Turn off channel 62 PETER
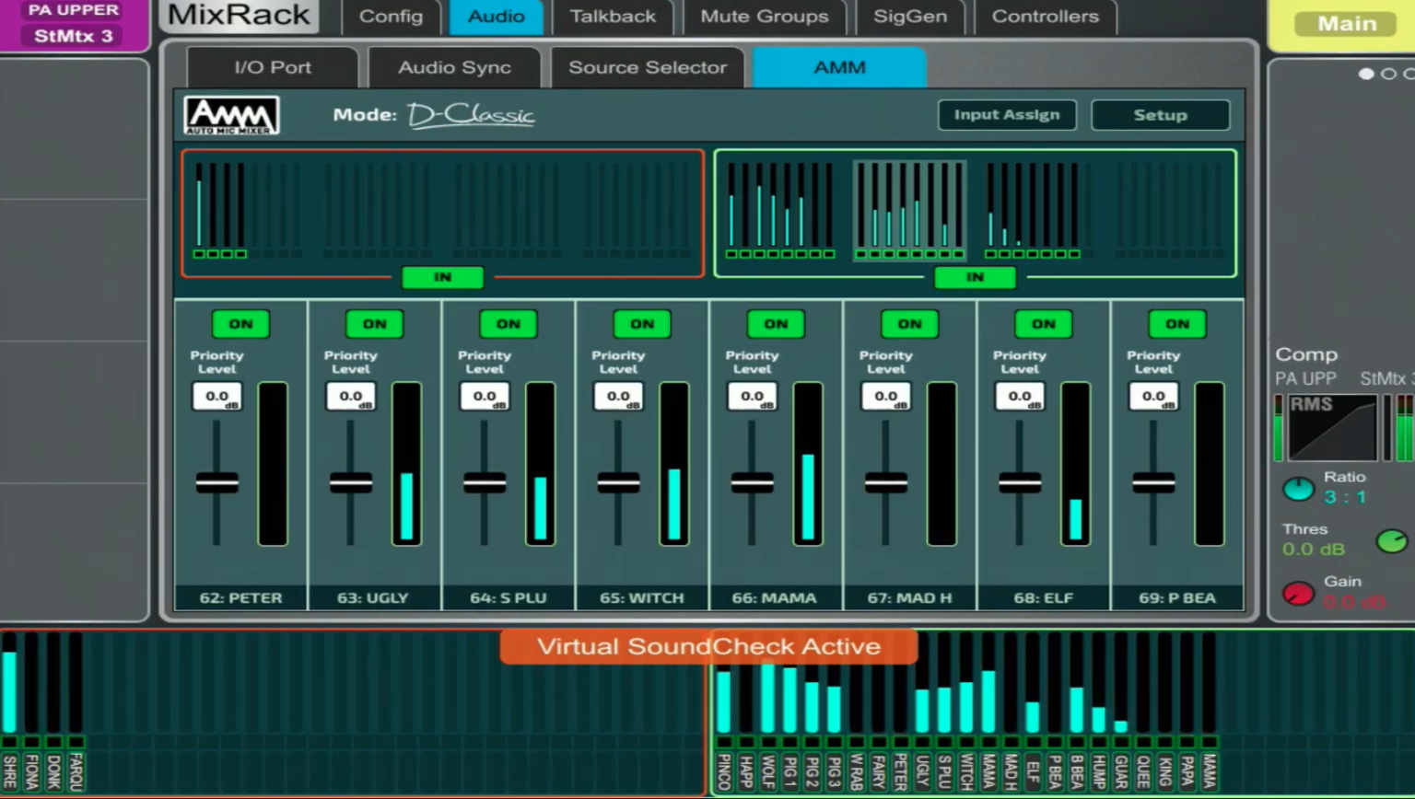 [x=241, y=323]
